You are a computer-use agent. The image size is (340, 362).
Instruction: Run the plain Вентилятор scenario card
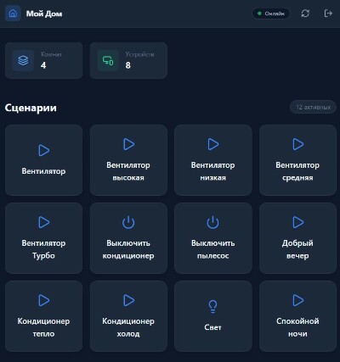click(x=44, y=160)
